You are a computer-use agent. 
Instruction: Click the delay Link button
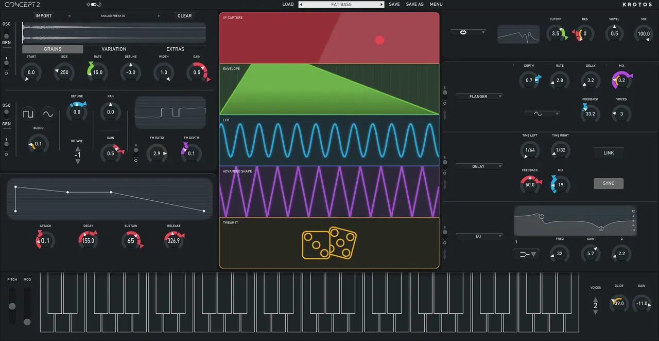click(x=609, y=153)
